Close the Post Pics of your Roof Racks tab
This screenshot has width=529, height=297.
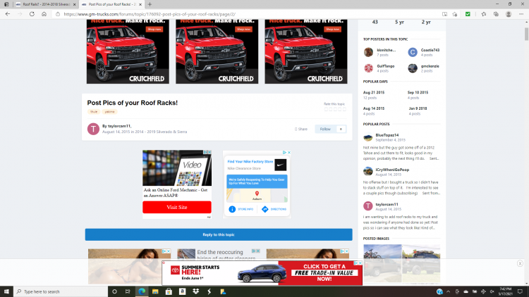tap(140, 4)
